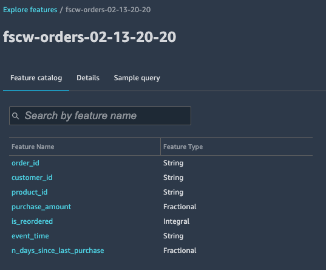Click the String type of order_id

(x=174, y=163)
